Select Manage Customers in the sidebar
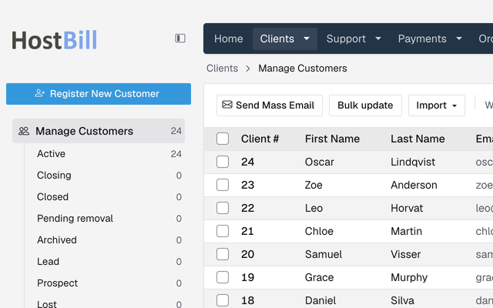The image size is (493, 308). [99, 131]
